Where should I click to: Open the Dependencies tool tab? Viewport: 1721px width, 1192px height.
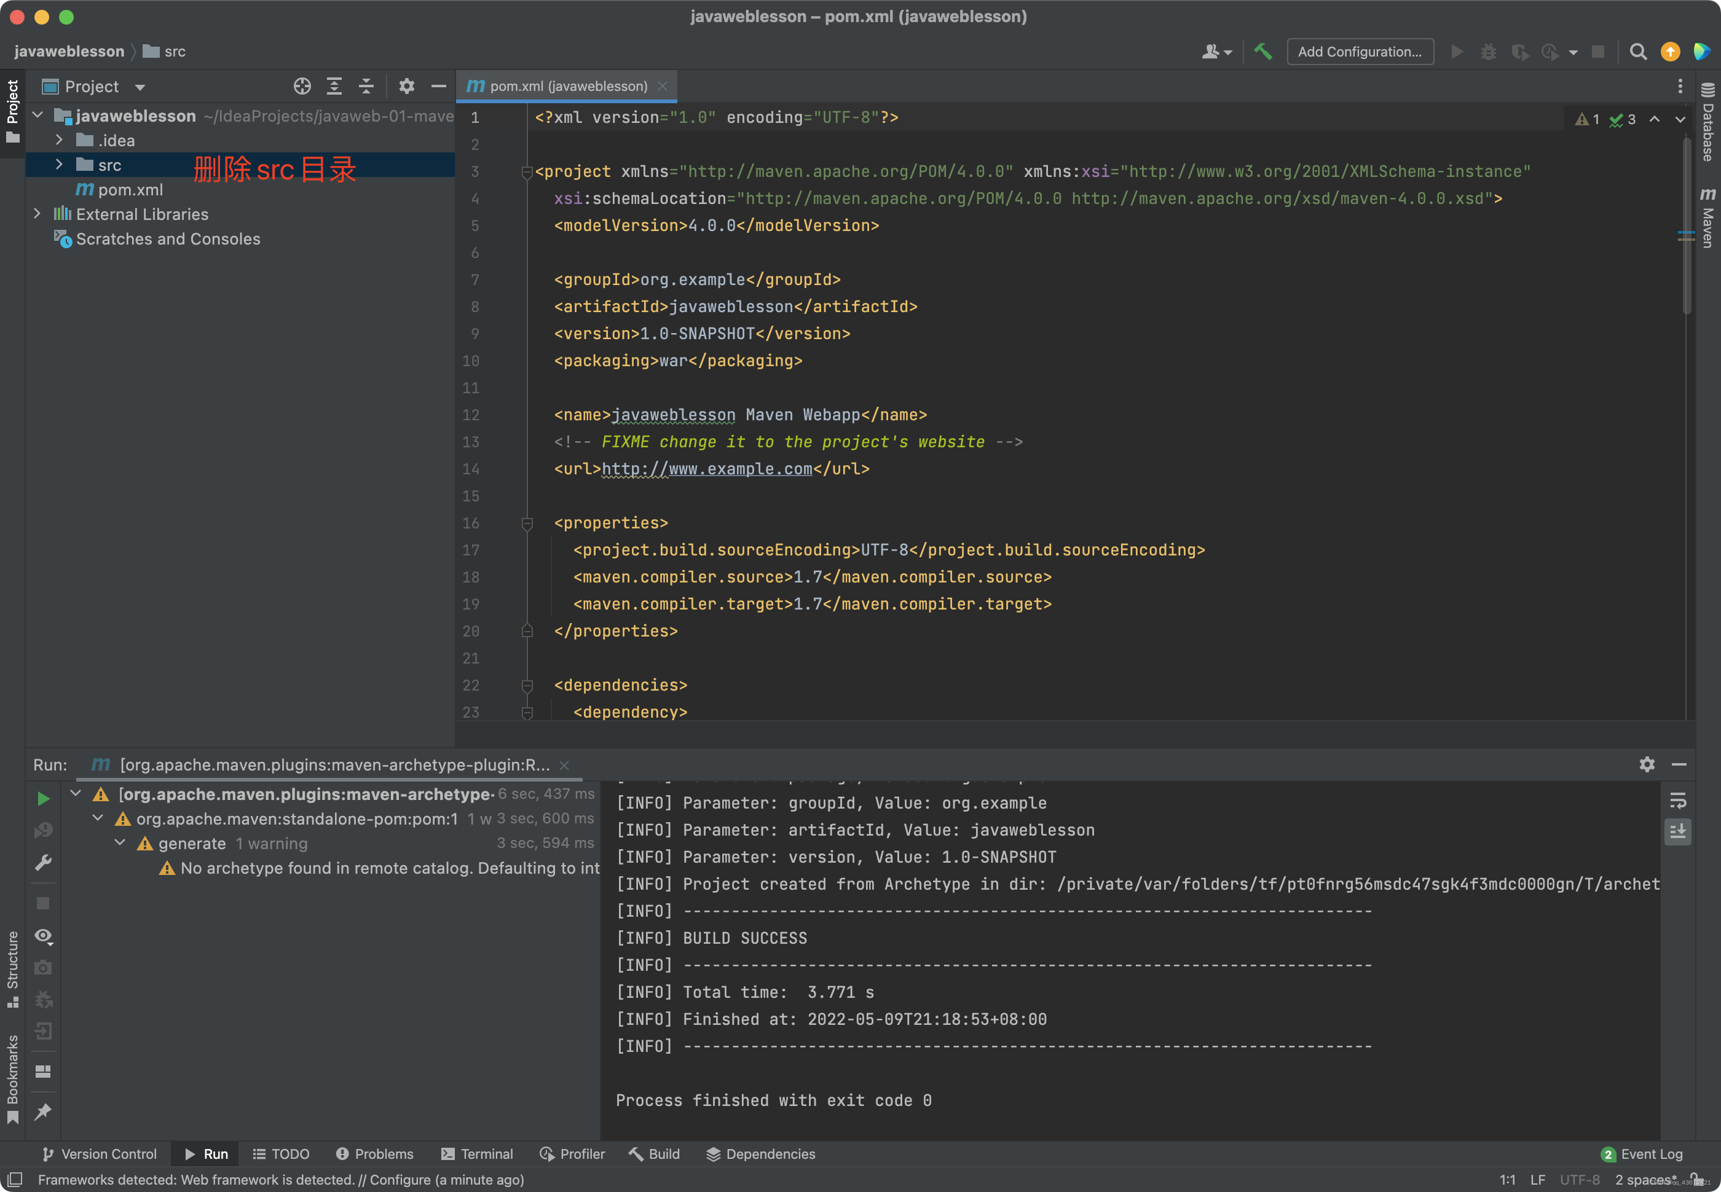[760, 1154]
